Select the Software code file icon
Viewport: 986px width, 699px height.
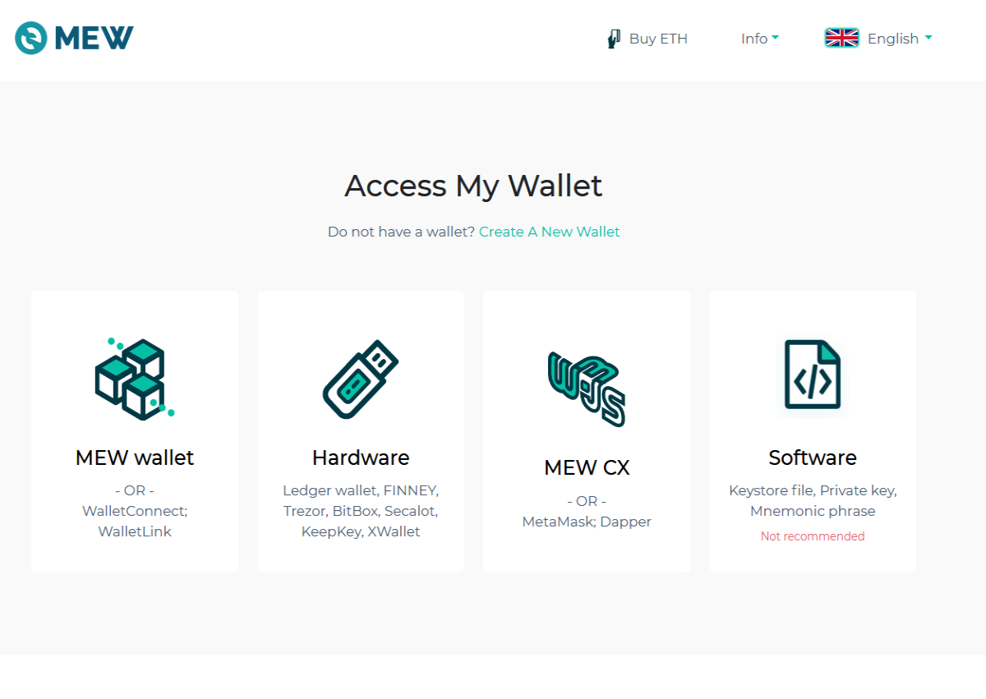(x=813, y=375)
